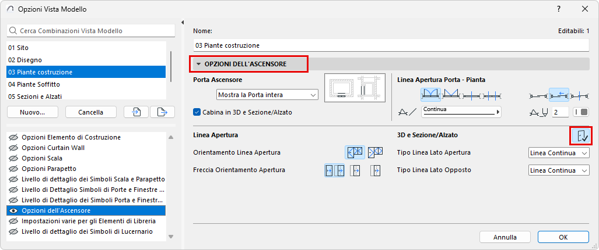Select the first opening arrow orientation icon
The image size is (599, 250).
(330, 170)
